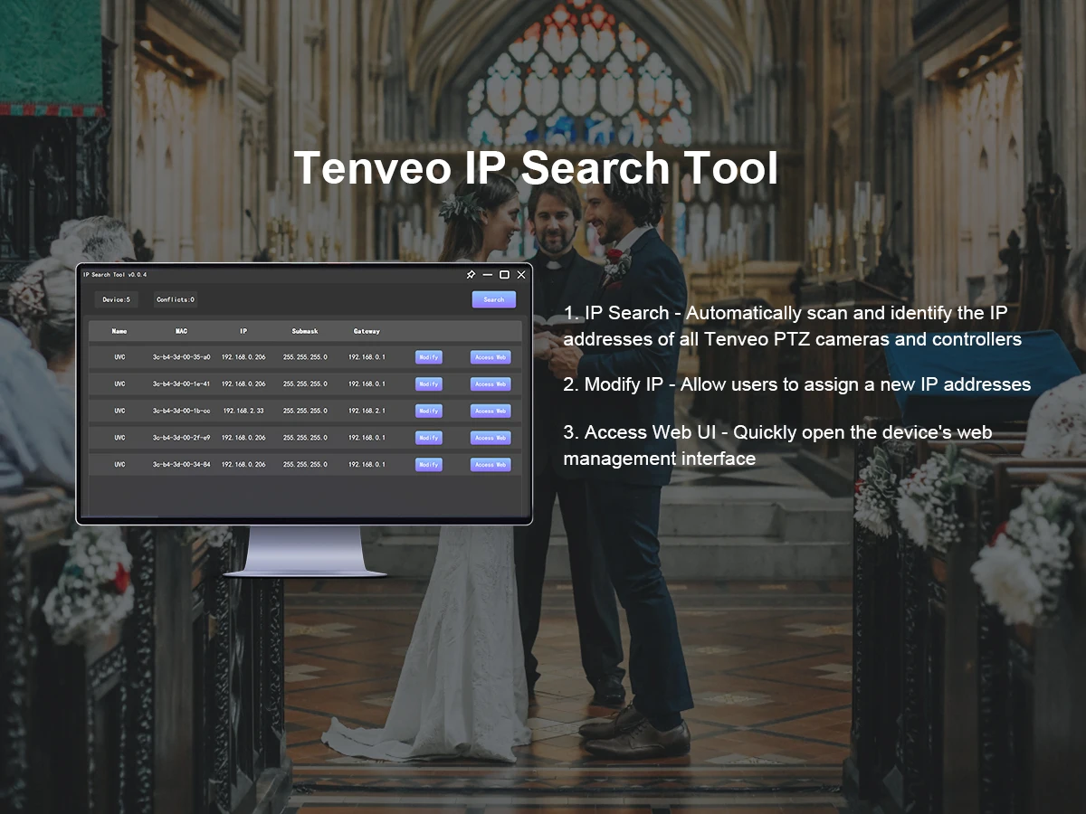Click IP address 192.168.2.33
The height and width of the screenshot is (814, 1086).
click(x=243, y=411)
